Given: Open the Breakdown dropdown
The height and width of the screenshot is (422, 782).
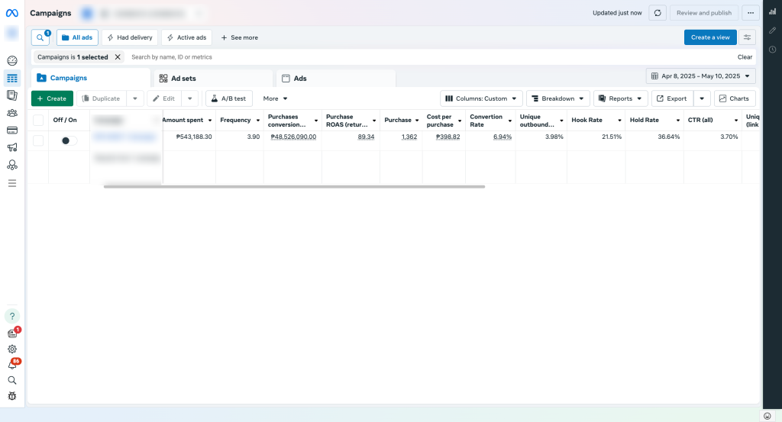Looking at the screenshot, I should tap(558, 98).
